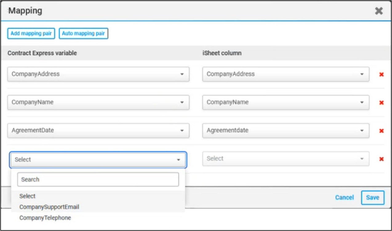Screen dimensions: 392x231
Task: Open the AgreementDate Contract Express variable dropdown
Action: coord(98,130)
